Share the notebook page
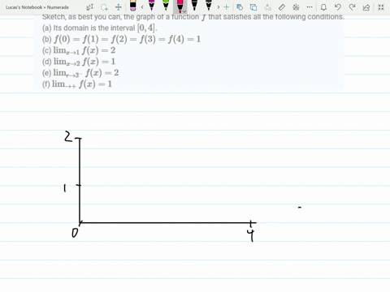 366,7
